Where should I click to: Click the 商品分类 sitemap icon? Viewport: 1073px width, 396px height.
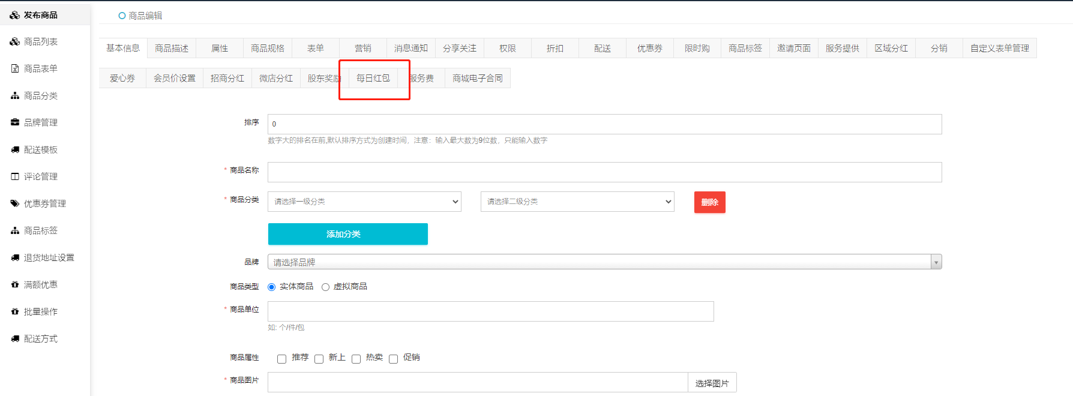15,95
